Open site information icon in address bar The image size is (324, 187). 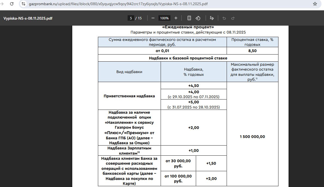(23, 4)
